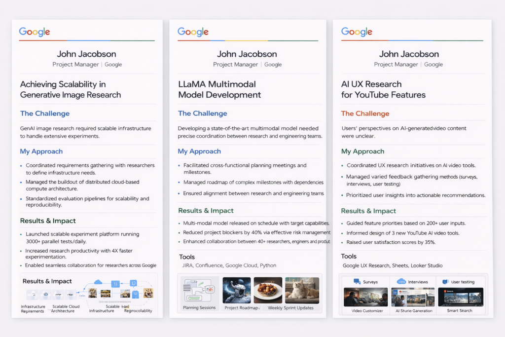Image resolution: width=505 pixels, height=337 pixels.
Task: Click 'AI UX Research for YouTube Features' title
Action: 383,89
